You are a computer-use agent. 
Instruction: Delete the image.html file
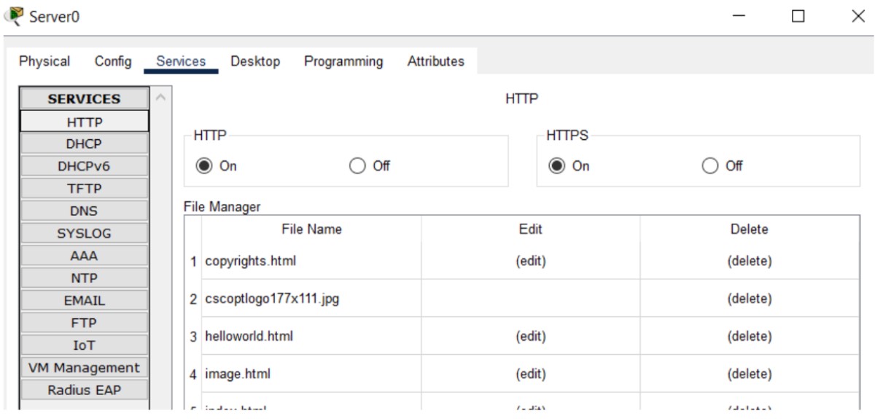coord(750,375)
